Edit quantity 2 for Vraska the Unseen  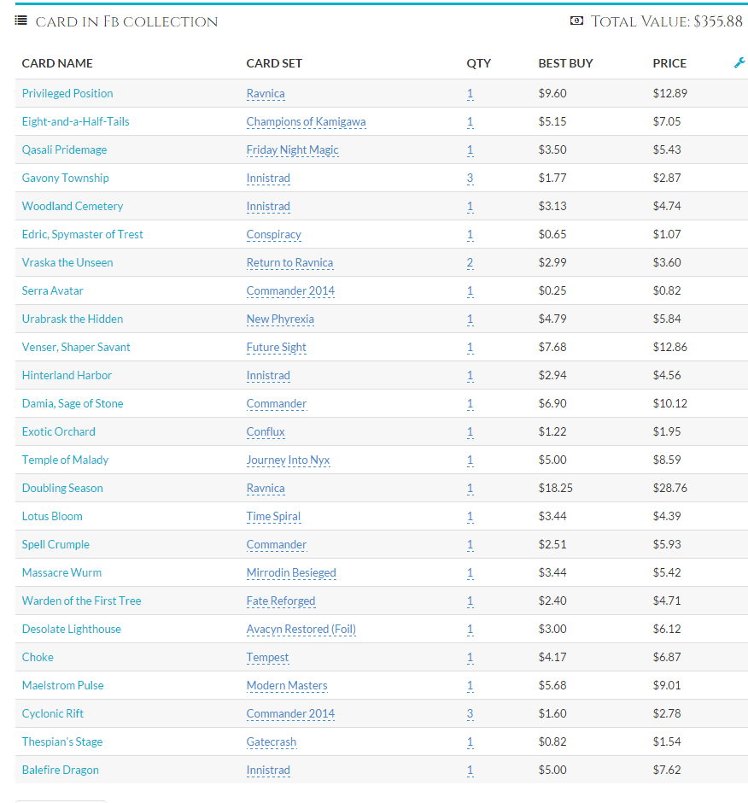(470, 263)
